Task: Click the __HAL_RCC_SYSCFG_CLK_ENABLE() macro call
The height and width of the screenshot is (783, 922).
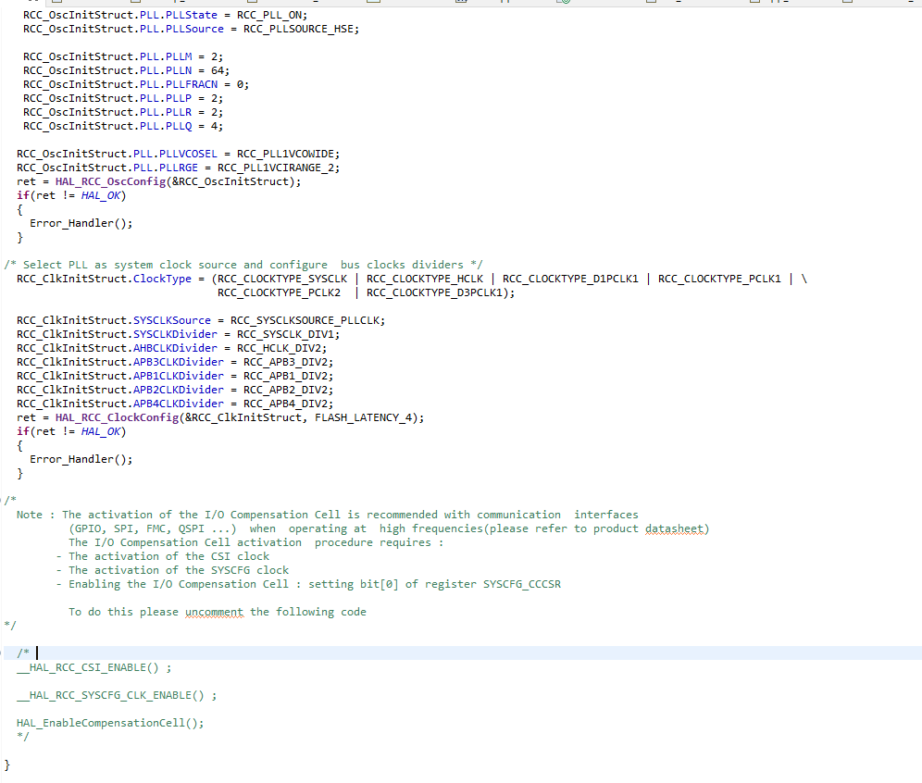Action: tap(110, 695)
